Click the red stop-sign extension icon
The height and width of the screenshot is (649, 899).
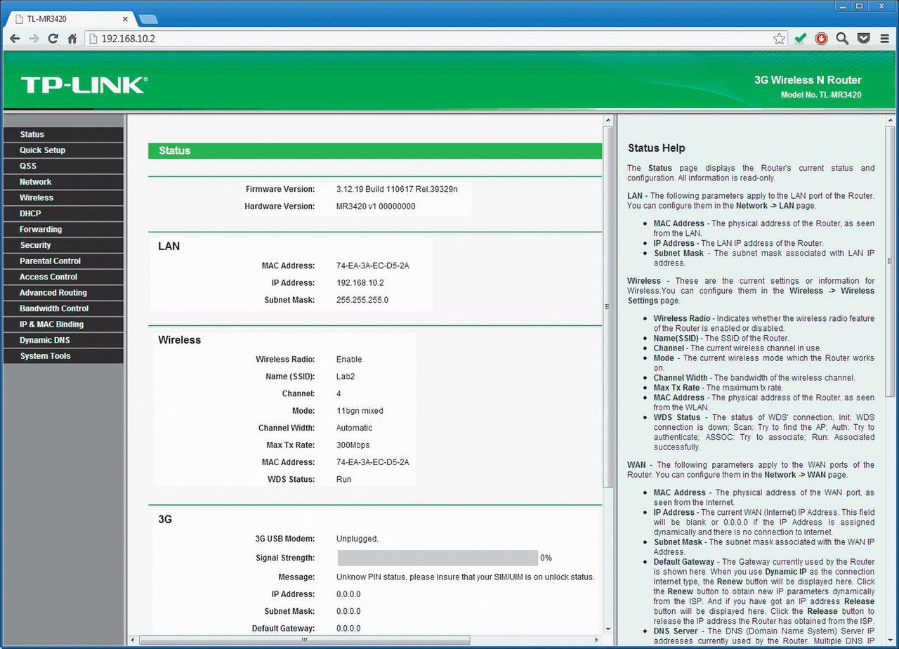click(821, 39)
